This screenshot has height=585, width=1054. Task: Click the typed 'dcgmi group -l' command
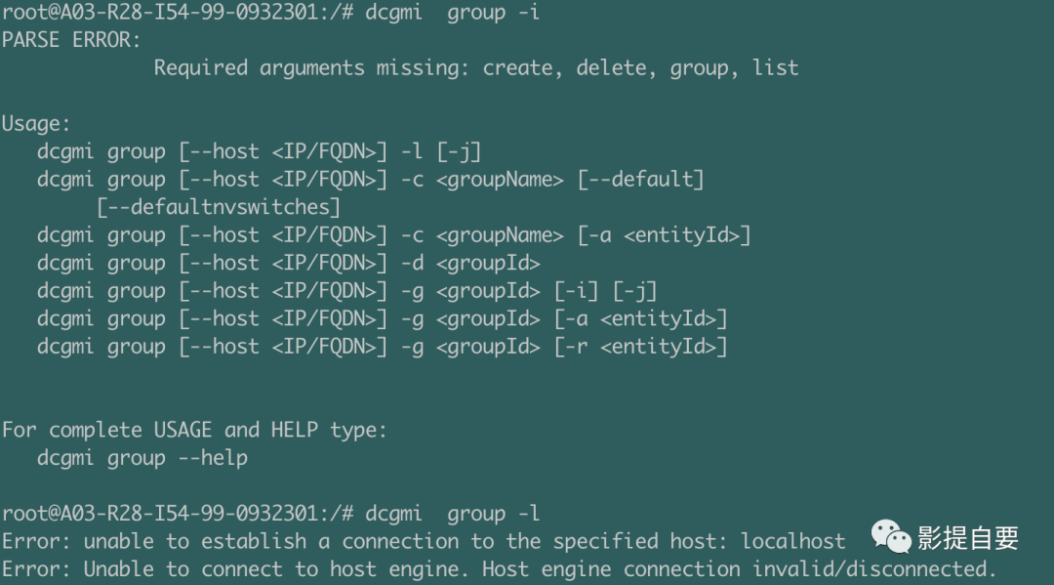[x=453, y=514]
